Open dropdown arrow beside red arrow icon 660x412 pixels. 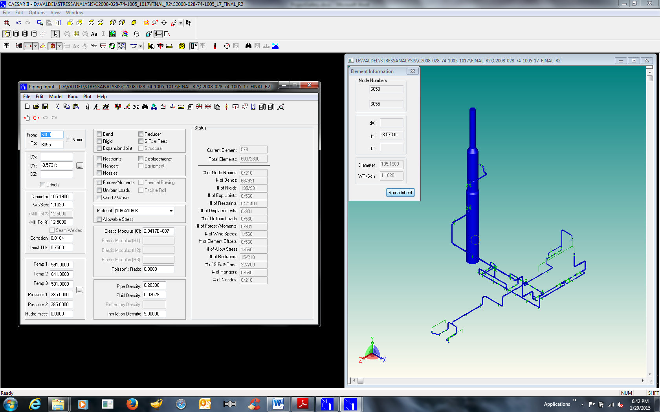(35, 46)
